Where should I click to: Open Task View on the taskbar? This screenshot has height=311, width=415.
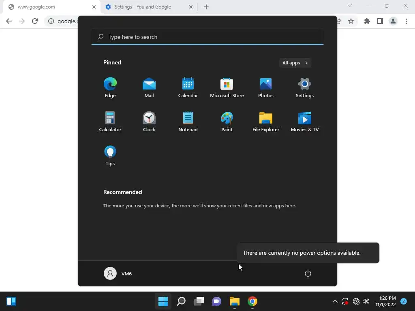tap(199, 301)
